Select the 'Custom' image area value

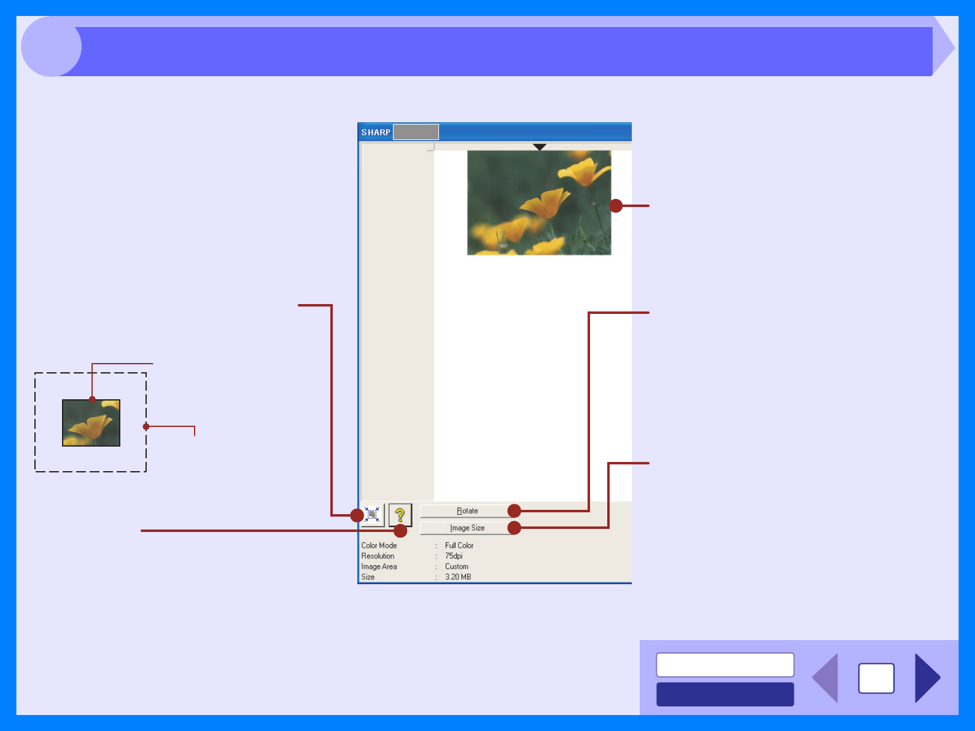[x=457, y=566]
